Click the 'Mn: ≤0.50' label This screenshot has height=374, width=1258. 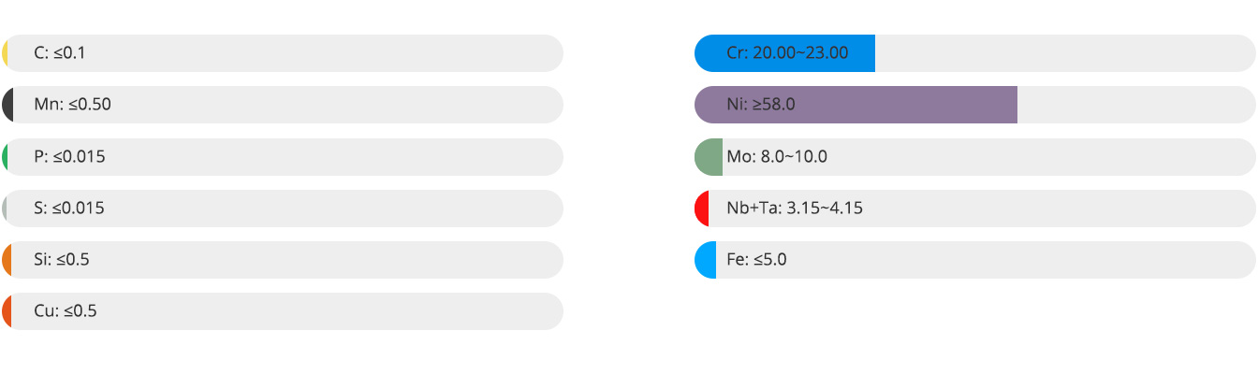pyautogui.click(x=72, y=105)
